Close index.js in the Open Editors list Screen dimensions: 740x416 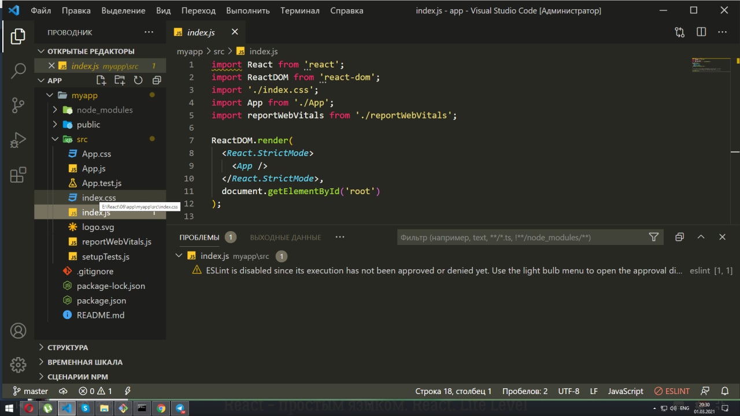coord(51,66)
